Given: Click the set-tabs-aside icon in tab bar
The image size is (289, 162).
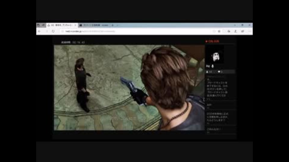Looking at the screenshot, I should point(43,25).
